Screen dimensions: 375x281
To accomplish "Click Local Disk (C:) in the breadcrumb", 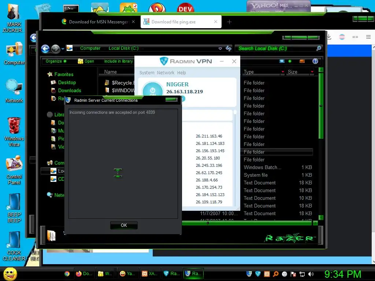I will 123,48.
